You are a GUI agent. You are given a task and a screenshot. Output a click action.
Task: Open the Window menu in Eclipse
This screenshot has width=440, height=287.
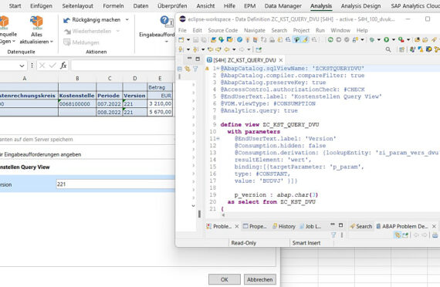click(x=340, y=30)
